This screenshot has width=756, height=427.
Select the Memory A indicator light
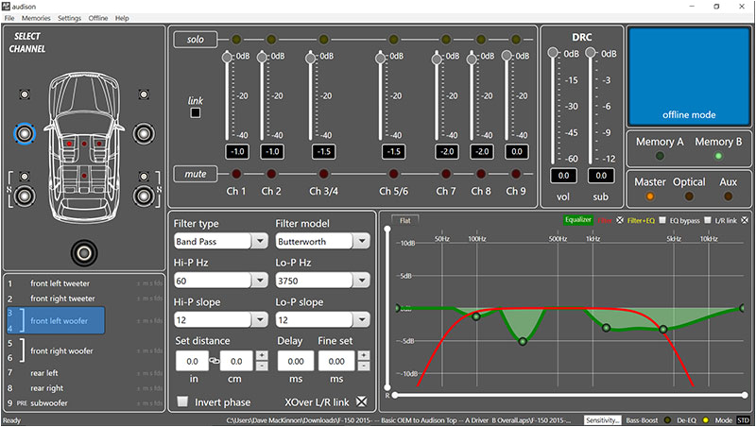(660, 156)
